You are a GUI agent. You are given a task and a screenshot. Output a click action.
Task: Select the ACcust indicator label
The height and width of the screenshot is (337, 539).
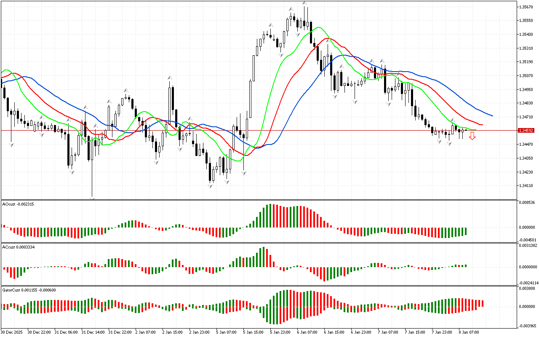pyautogui.click(x=18, y=247)
